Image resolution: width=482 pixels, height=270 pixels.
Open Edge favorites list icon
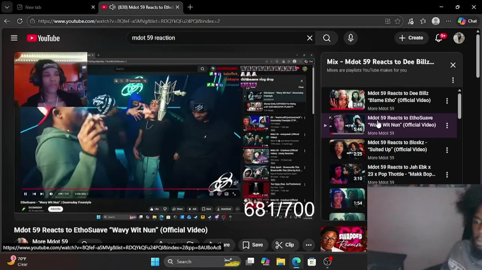(x=423, y=21)
